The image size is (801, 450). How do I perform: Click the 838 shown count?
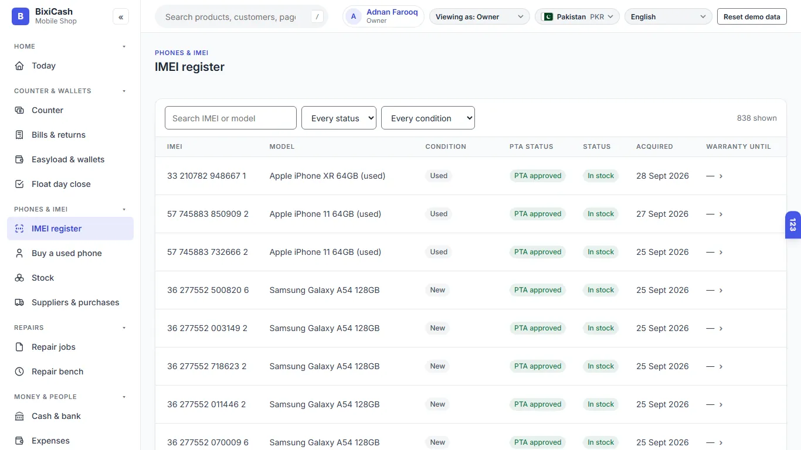[x=757, y=118]
